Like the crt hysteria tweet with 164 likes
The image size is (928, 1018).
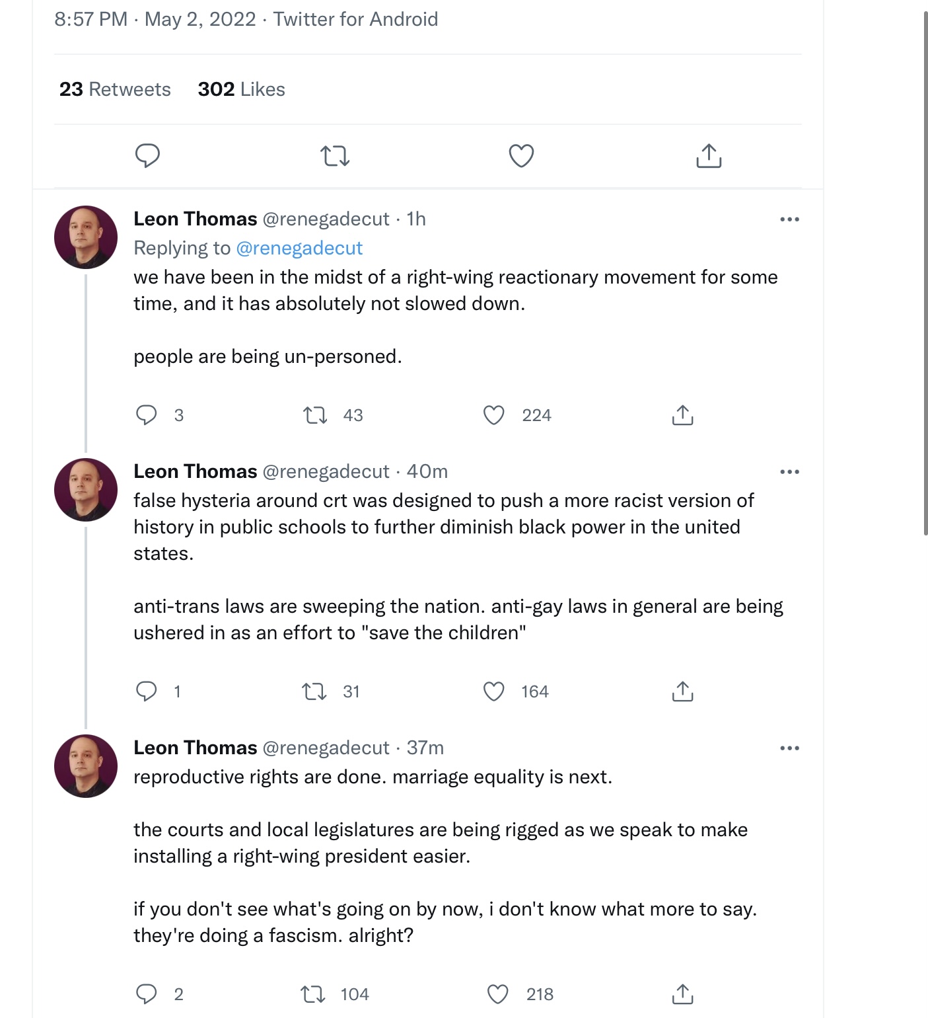coord(494,691)
